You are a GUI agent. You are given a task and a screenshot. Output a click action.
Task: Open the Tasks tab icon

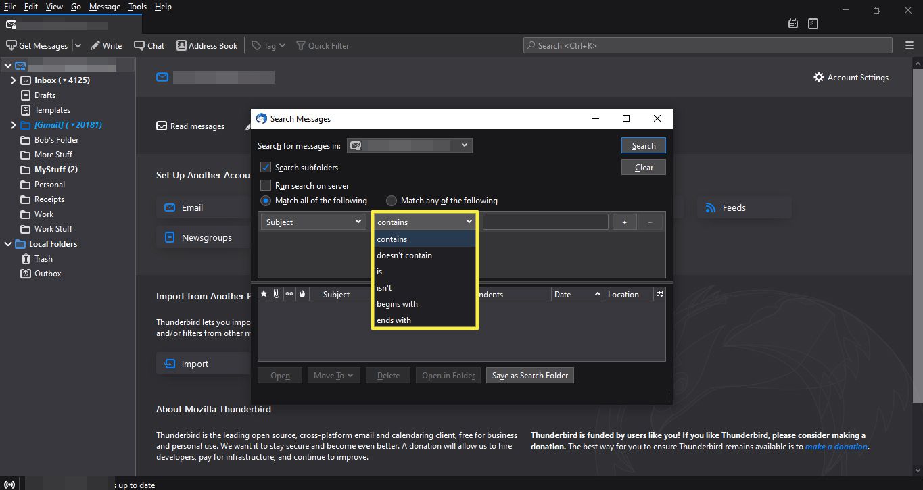(813, 24)
